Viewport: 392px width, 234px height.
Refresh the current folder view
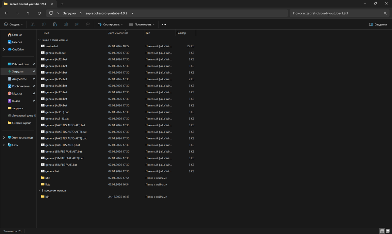click(x=39, y=13)
